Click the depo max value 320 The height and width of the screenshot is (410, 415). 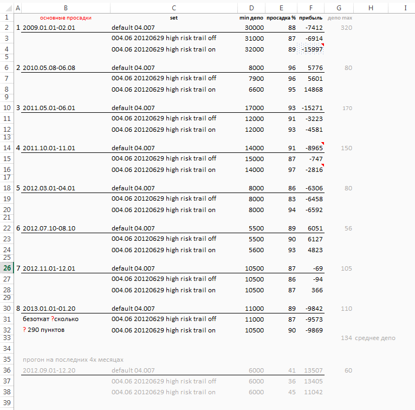(x=346, y=28)
